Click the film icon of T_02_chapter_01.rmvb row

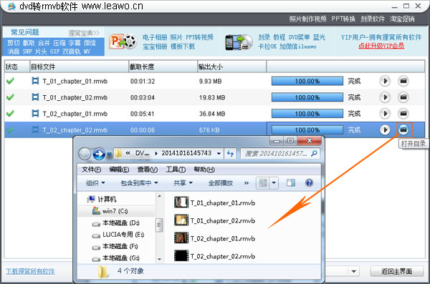(35, 113)
